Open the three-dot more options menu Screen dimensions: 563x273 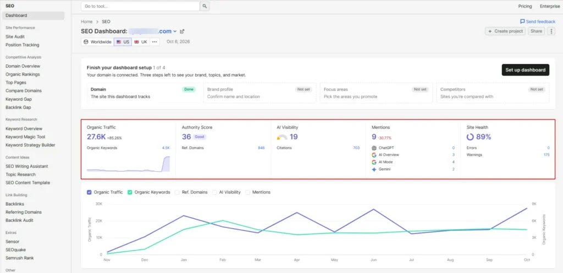551,31
